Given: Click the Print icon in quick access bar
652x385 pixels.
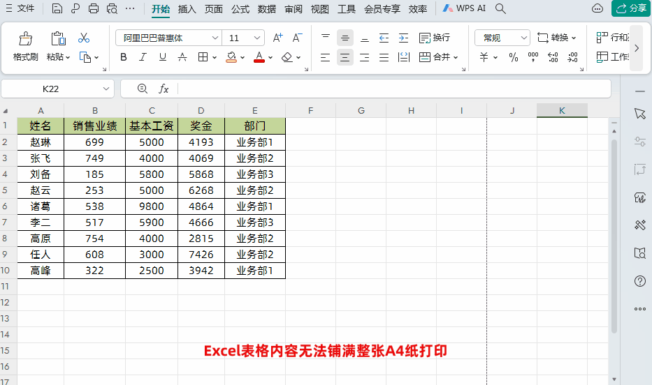Looking at the screenshot, I should click(94, 8).
